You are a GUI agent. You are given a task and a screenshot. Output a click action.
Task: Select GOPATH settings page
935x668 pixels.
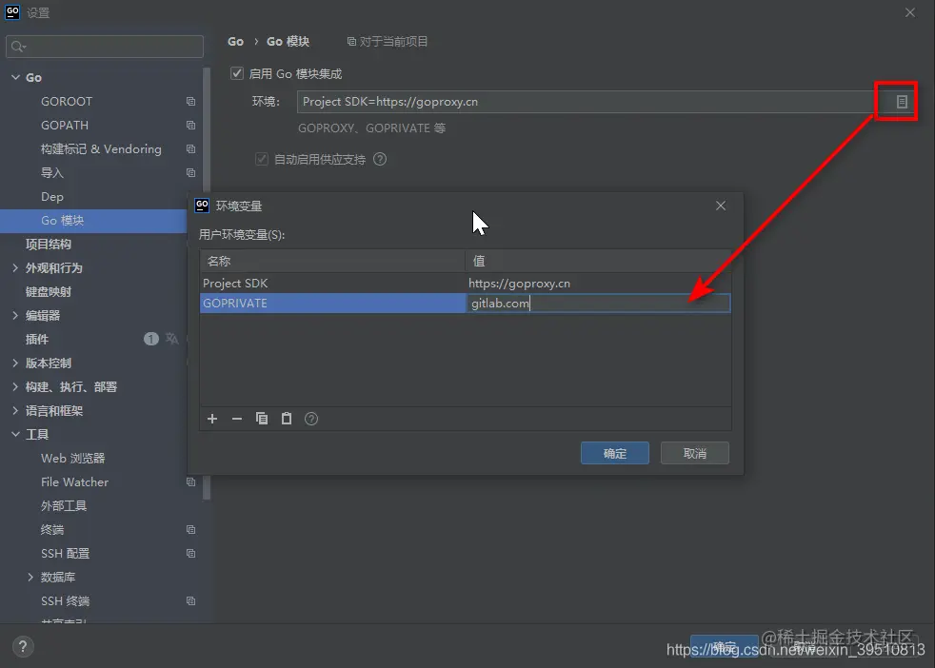pos(65,126)
